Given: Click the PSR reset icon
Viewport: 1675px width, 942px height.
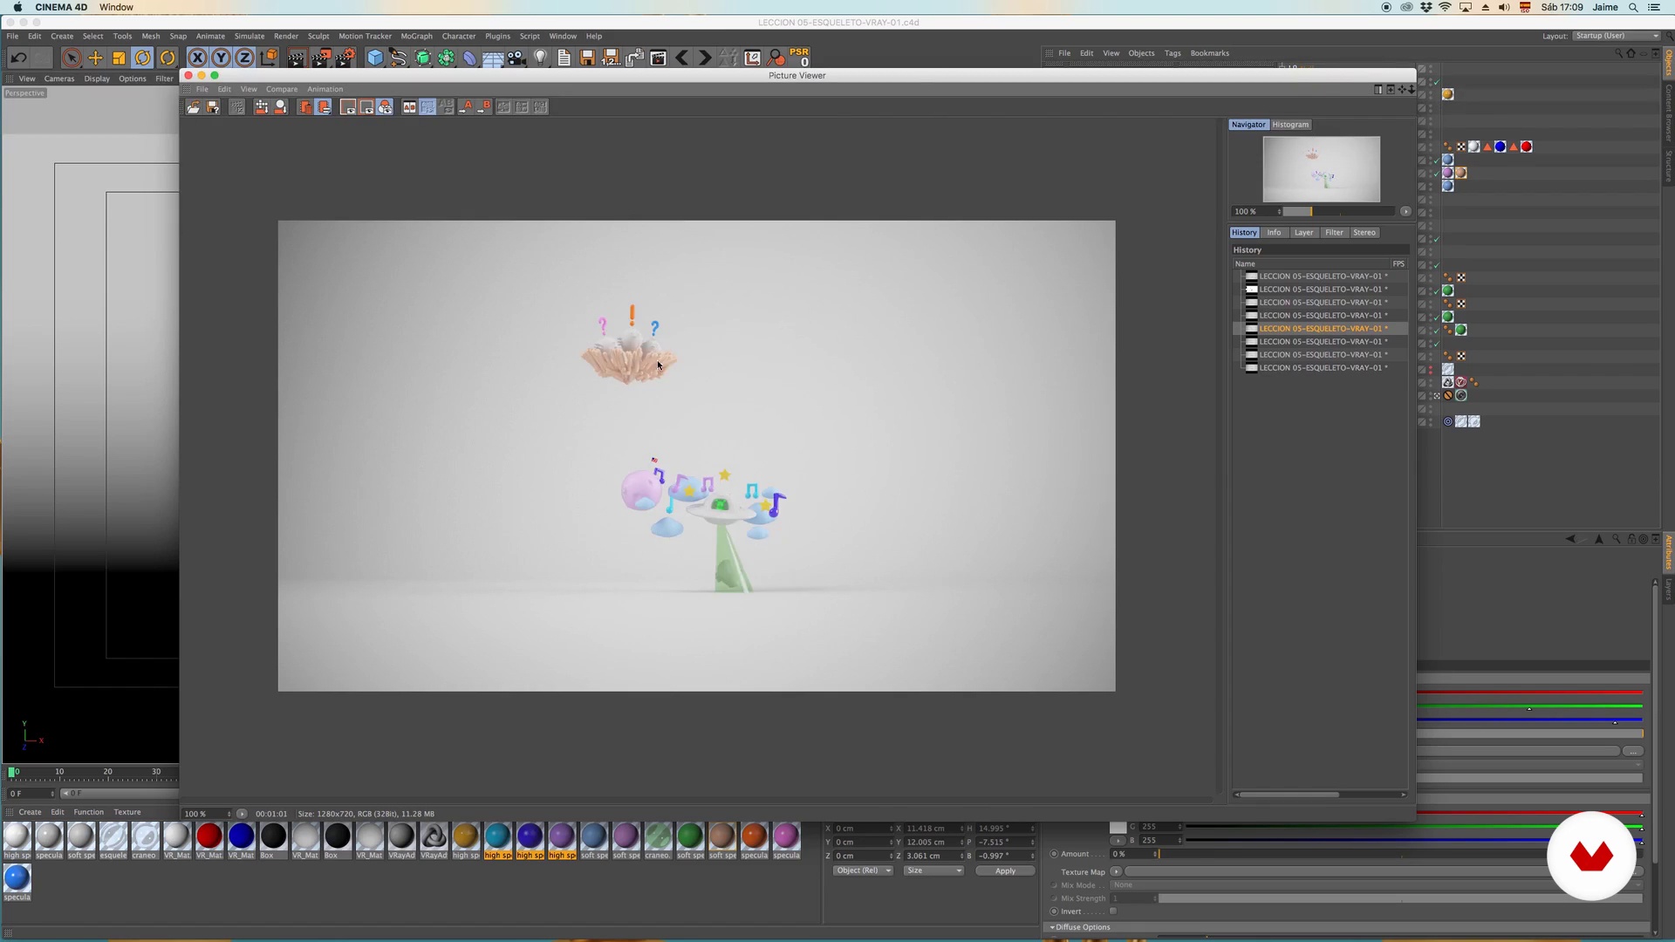Looking at the screenshot, I should click(799, 58).
